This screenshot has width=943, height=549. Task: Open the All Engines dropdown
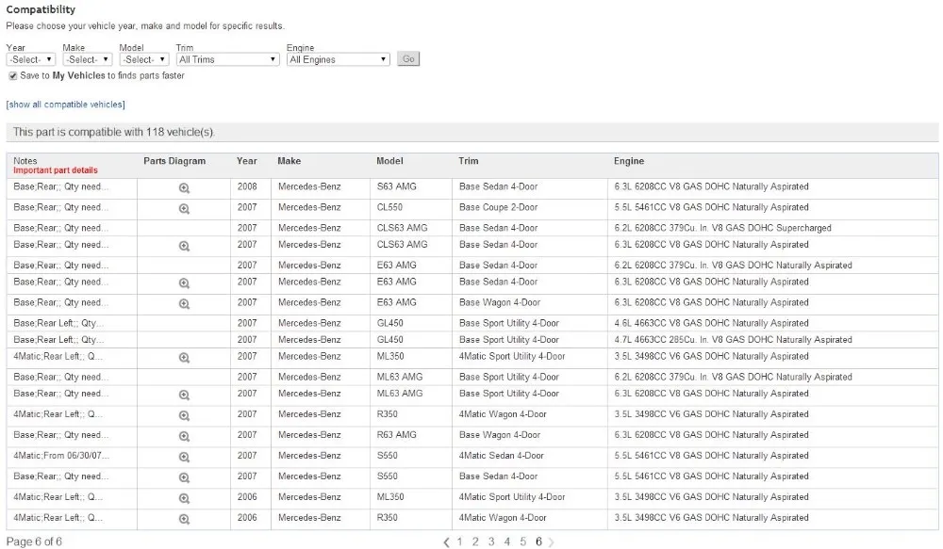point(338,59)
